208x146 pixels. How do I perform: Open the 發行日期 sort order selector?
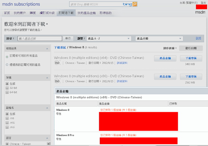click(191, 48)
